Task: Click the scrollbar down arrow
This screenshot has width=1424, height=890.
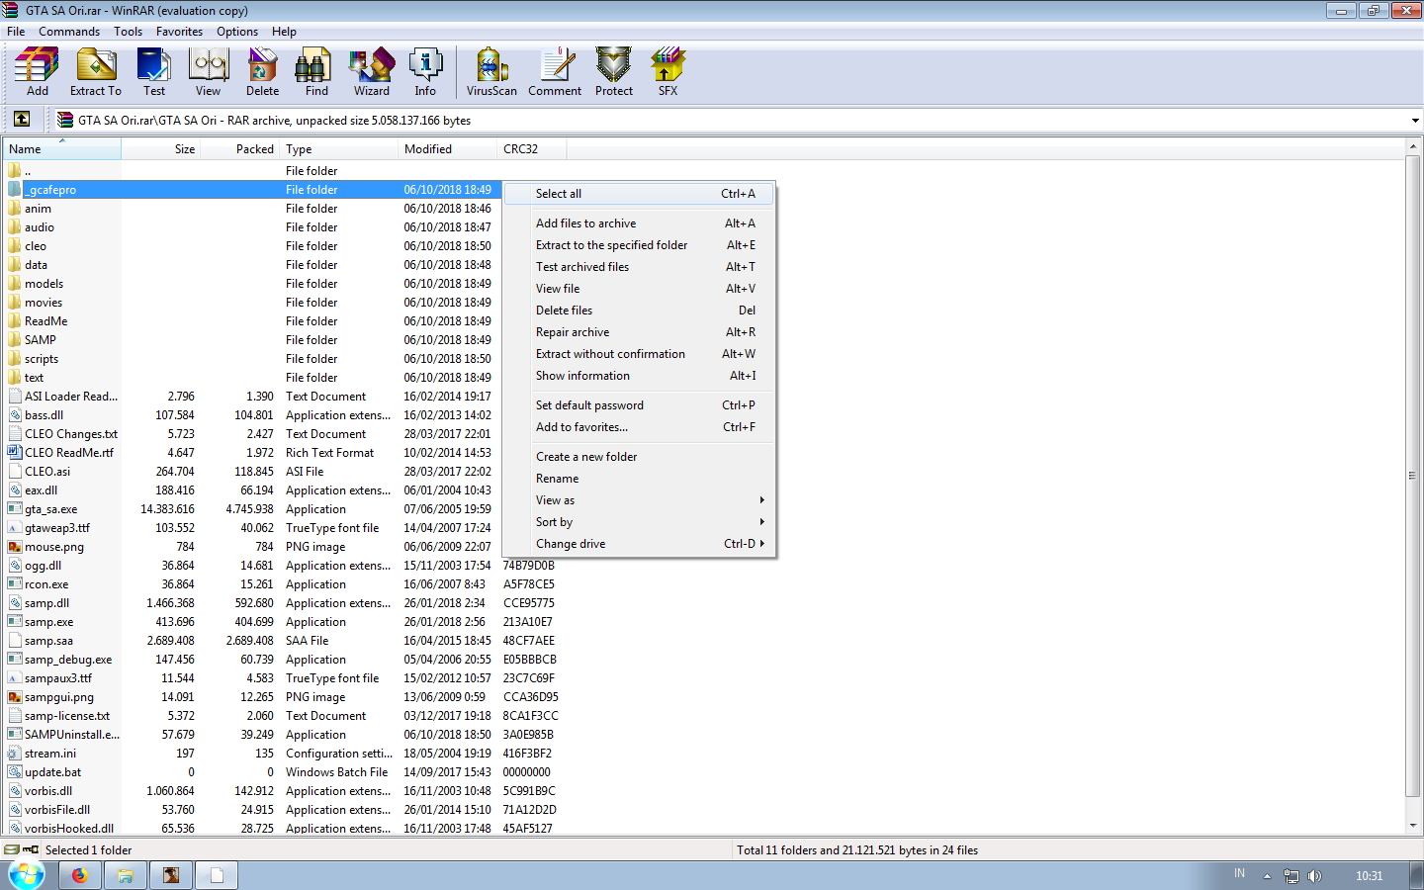Action: tap(1413, 826)
